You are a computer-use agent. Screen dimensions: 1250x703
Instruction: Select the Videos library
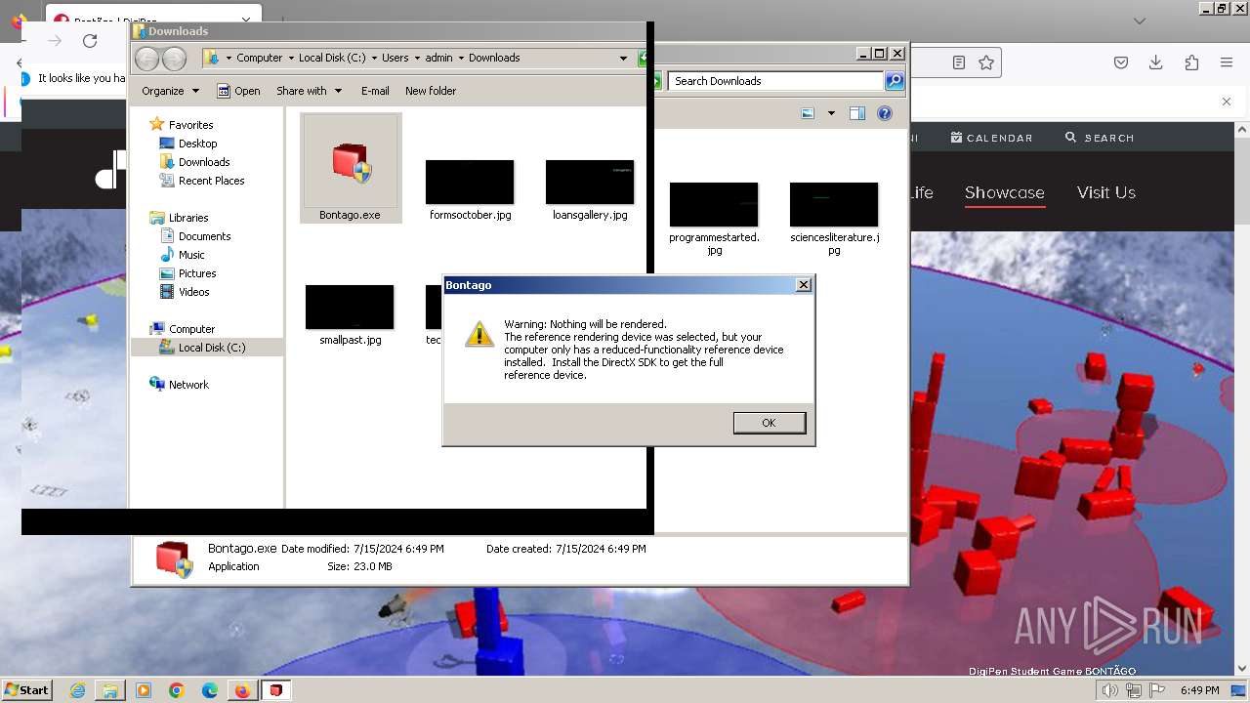[x=193, y=292]
